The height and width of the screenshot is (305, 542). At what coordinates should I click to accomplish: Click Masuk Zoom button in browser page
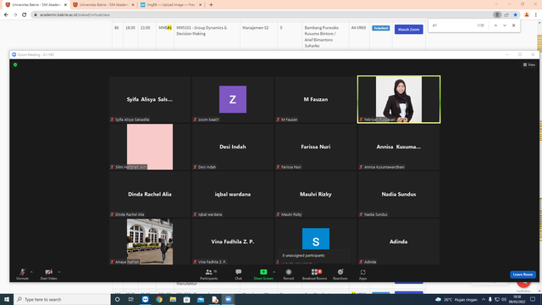click(408, 30)
